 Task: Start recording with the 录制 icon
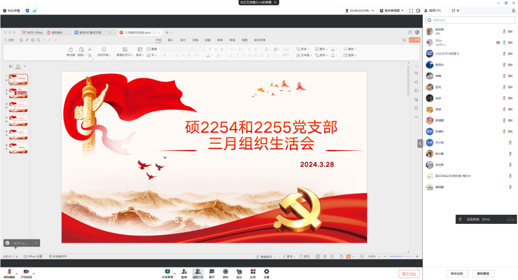click(225, 272)
